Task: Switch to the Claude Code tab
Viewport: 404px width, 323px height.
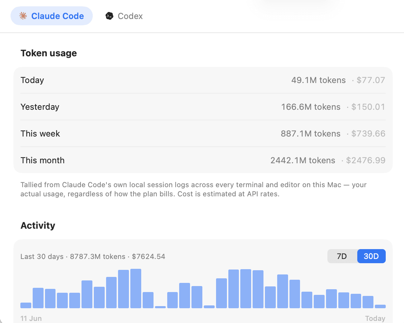Action: coord(52,16)
